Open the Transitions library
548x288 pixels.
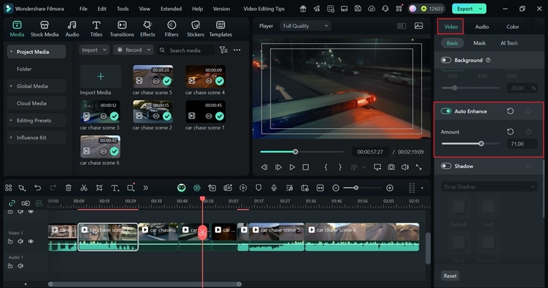pos(122,29)
